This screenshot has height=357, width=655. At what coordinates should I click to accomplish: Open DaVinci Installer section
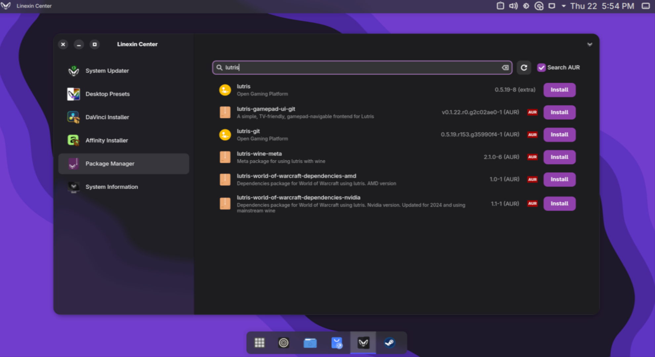pos(123,117)
